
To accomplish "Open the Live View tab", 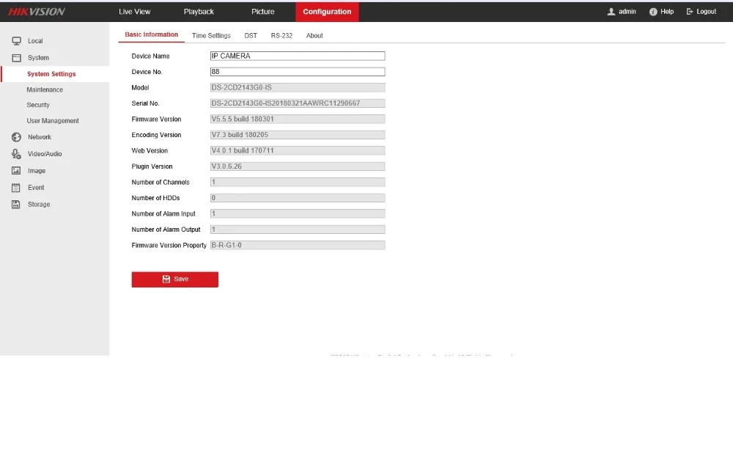I will (x=135, y=12).
